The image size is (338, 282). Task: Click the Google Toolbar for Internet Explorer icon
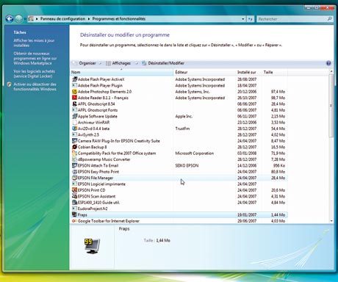tap(74, 221)
